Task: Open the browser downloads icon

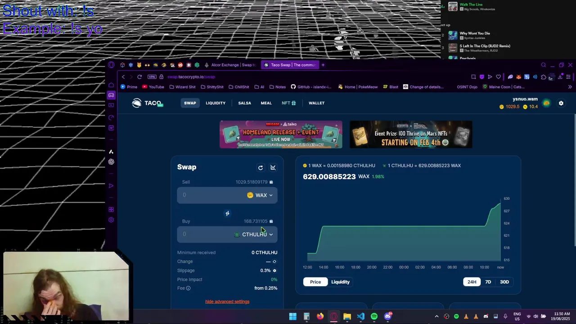Action: pos(560,77)
